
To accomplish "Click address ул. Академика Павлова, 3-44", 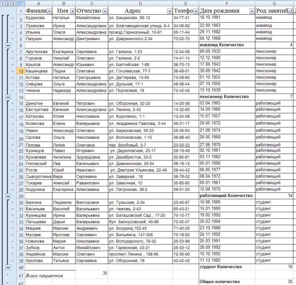I will point(137,124).
